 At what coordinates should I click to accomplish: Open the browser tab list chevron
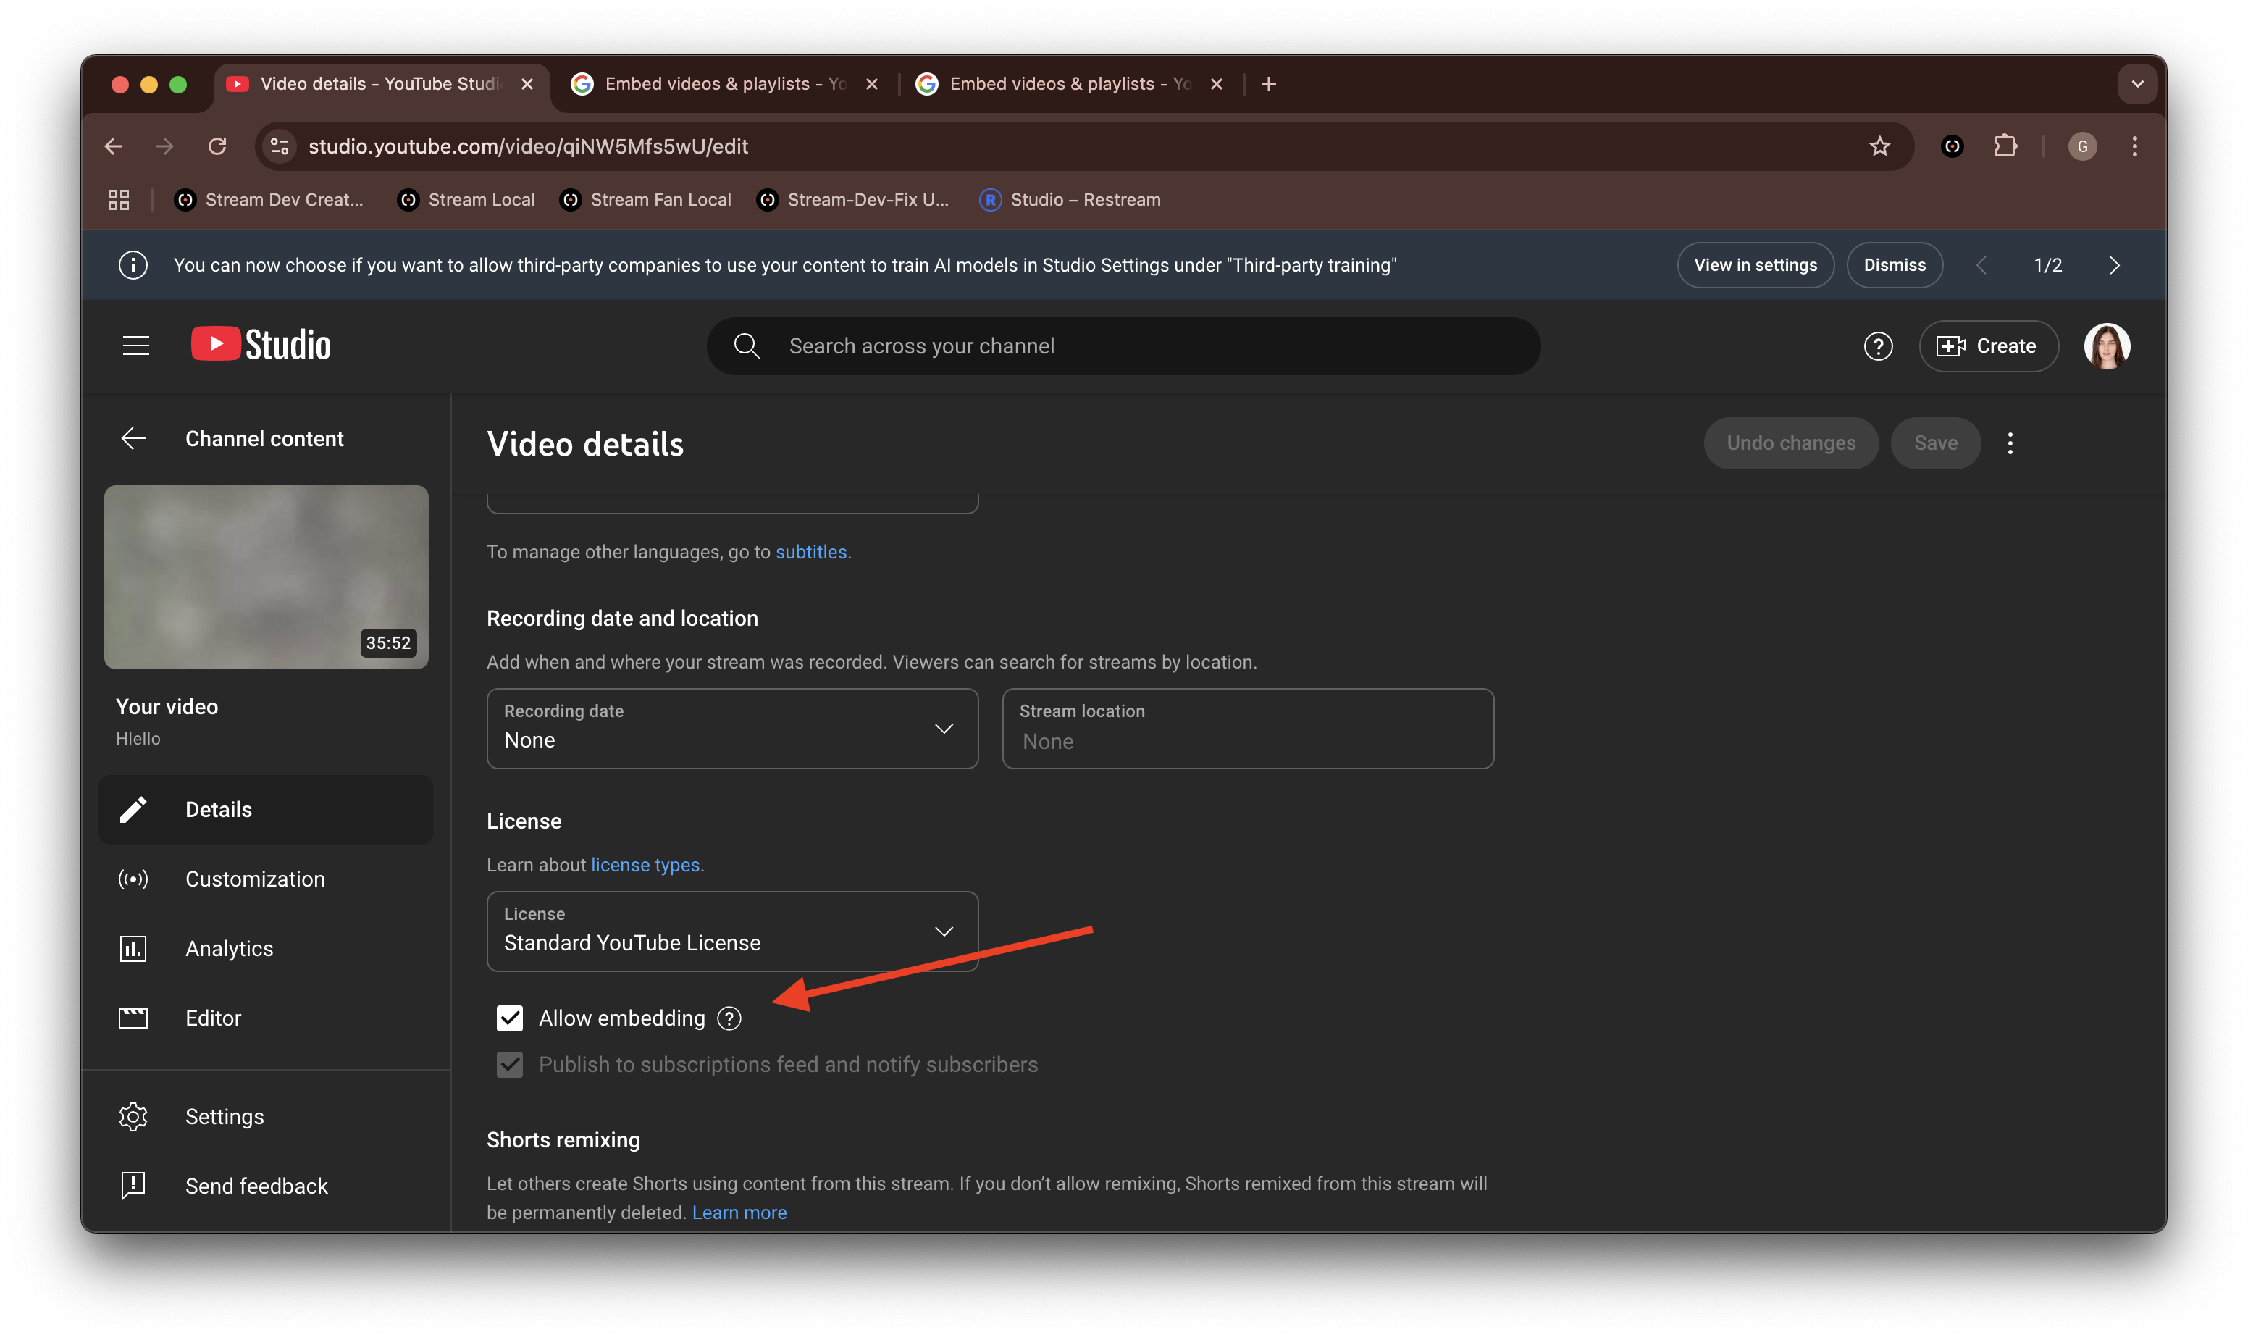click(2137, 84)
